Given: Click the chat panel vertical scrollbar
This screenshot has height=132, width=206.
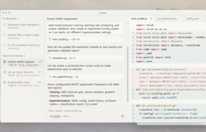Looking at the screenshot, I should click(127, 74).
